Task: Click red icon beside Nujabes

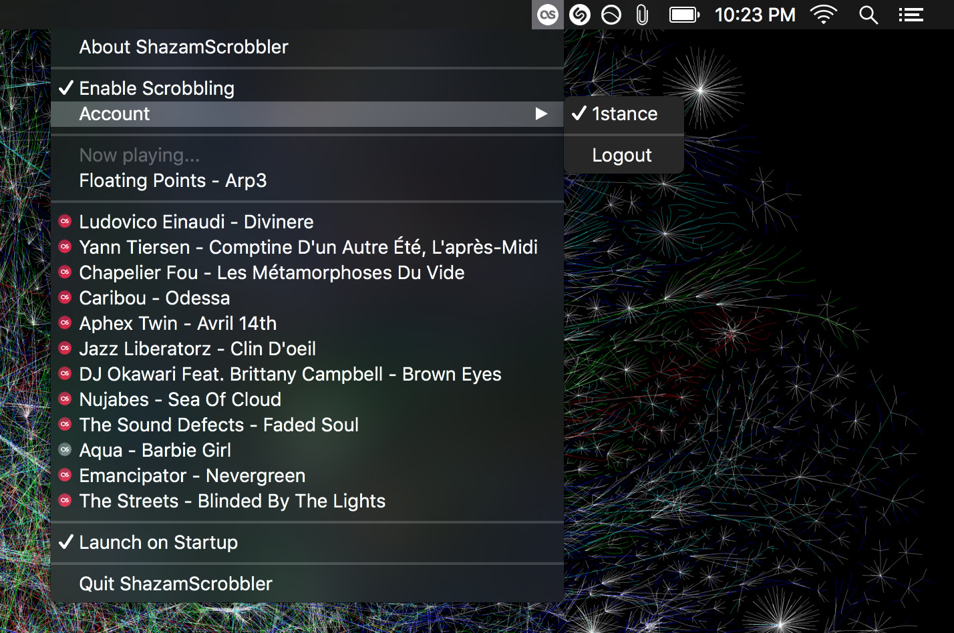Action: (x=65, y=399)
